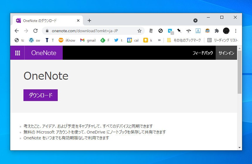Click the bullet starting 無料の Microsoft アカウント

point(94,132)
